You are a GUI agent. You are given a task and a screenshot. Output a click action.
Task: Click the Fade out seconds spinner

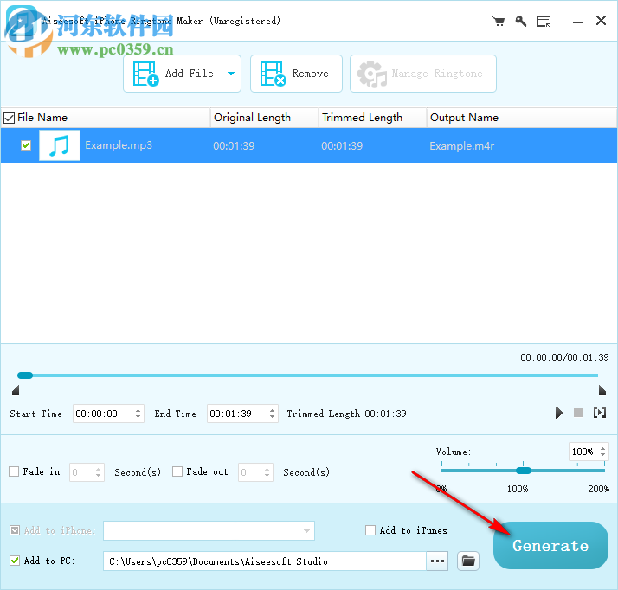[x=267, y=472]
